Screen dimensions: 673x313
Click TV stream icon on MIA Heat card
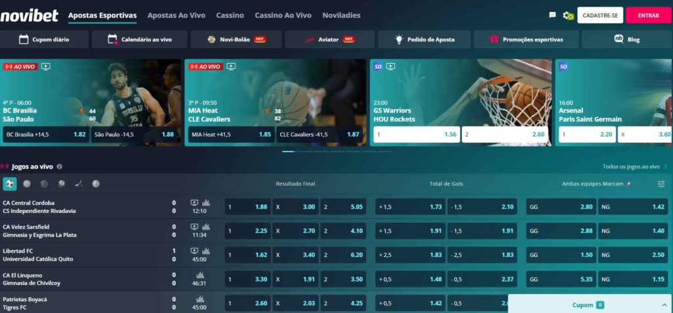(x=231, y=66)
